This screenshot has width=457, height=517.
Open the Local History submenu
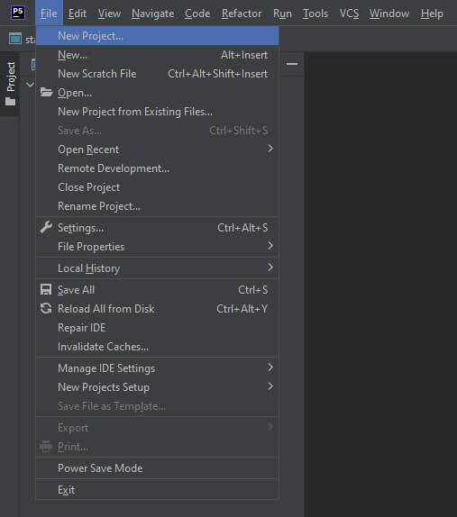coord(157,268)
